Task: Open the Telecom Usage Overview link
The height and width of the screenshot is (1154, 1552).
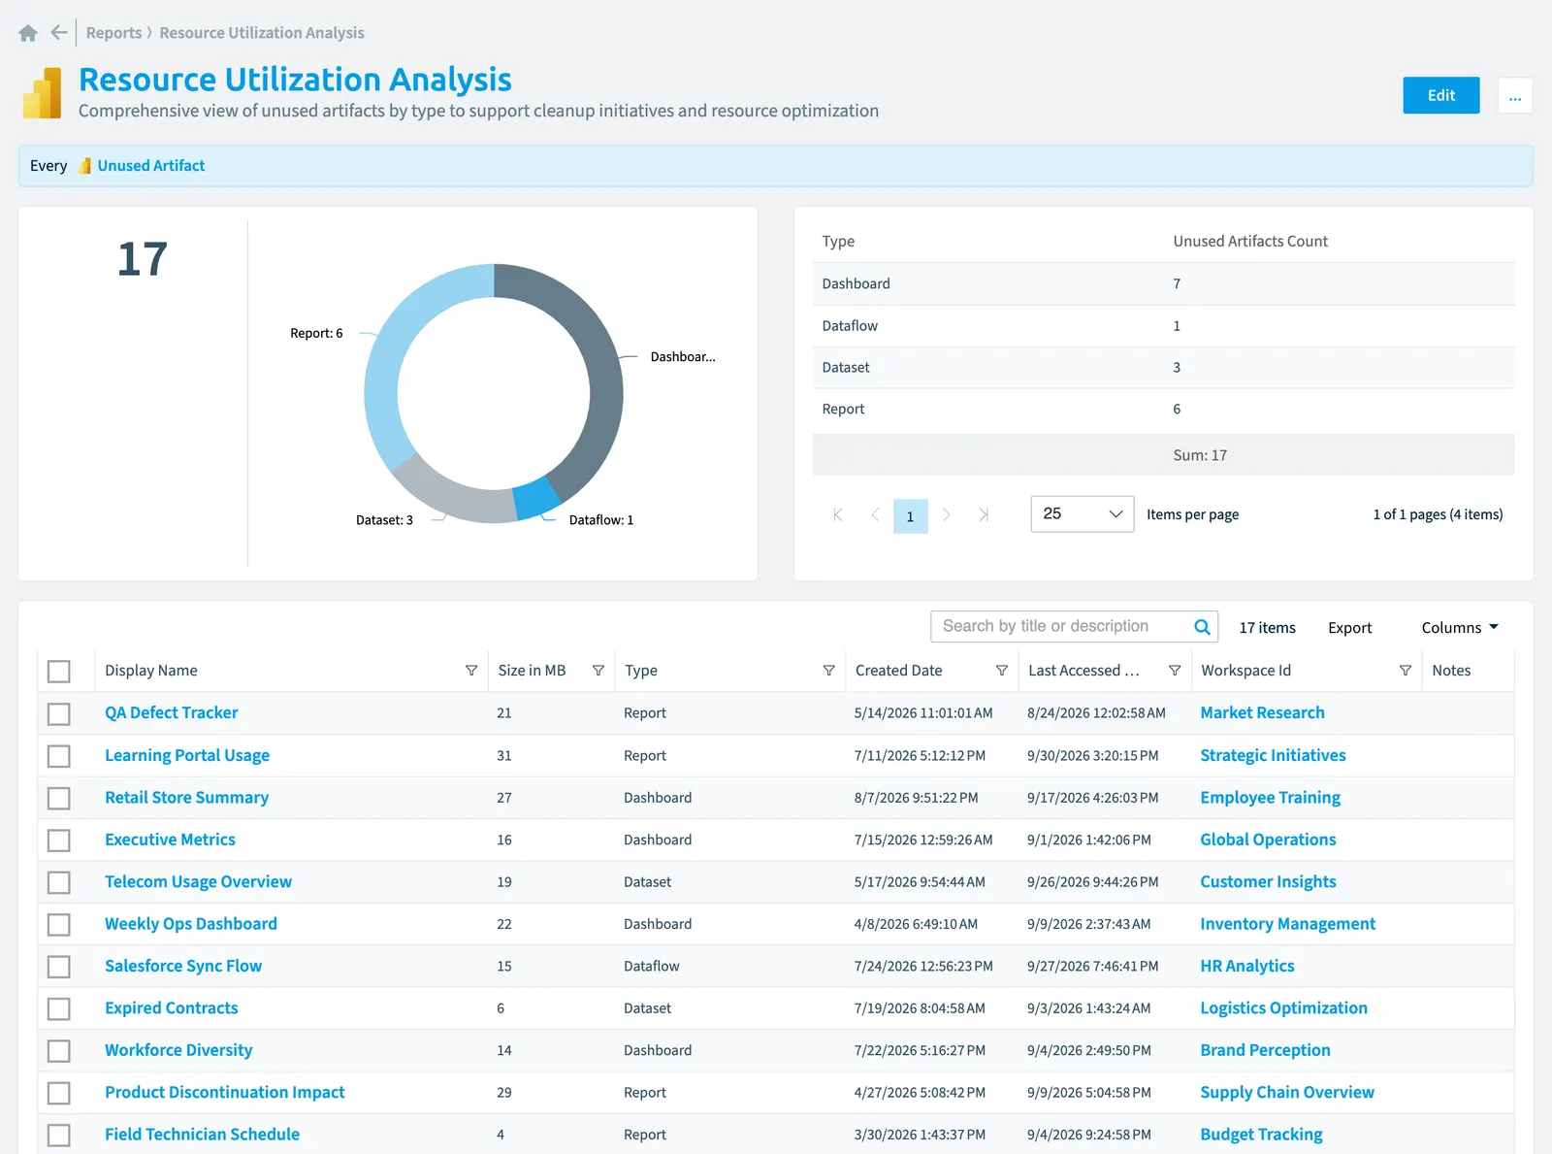Action: click(x=198, y=882)
